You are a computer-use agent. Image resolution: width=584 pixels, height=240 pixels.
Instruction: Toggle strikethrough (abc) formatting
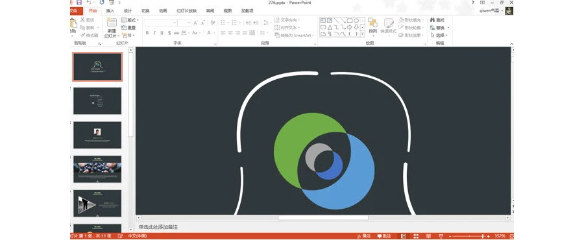176,32
